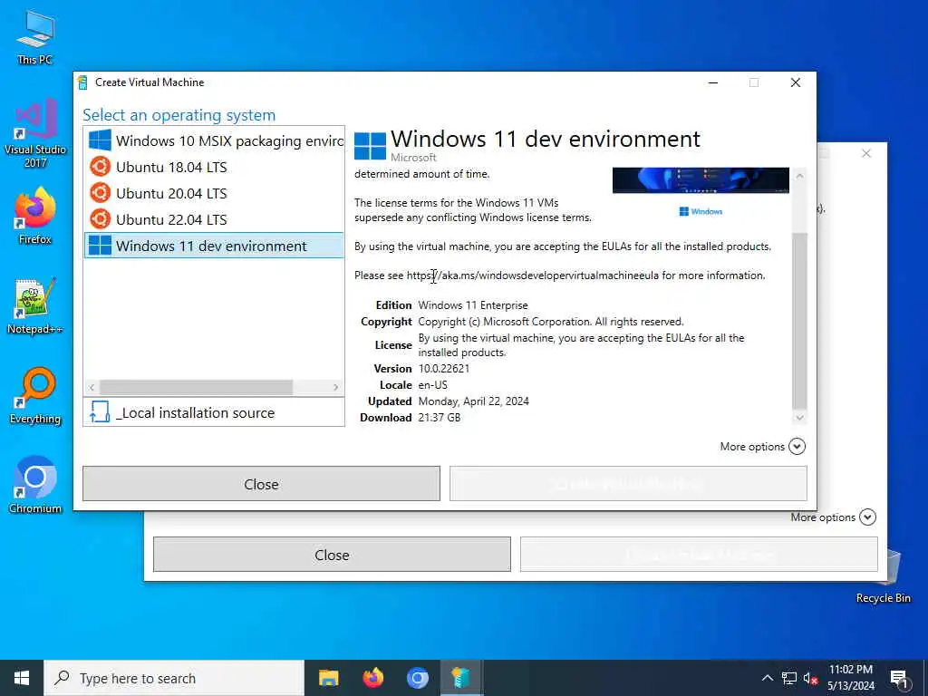Select Windows 10 MSIX packaging environment entry
This screenshot has width=928, height=696.
(x=214, y=140)
